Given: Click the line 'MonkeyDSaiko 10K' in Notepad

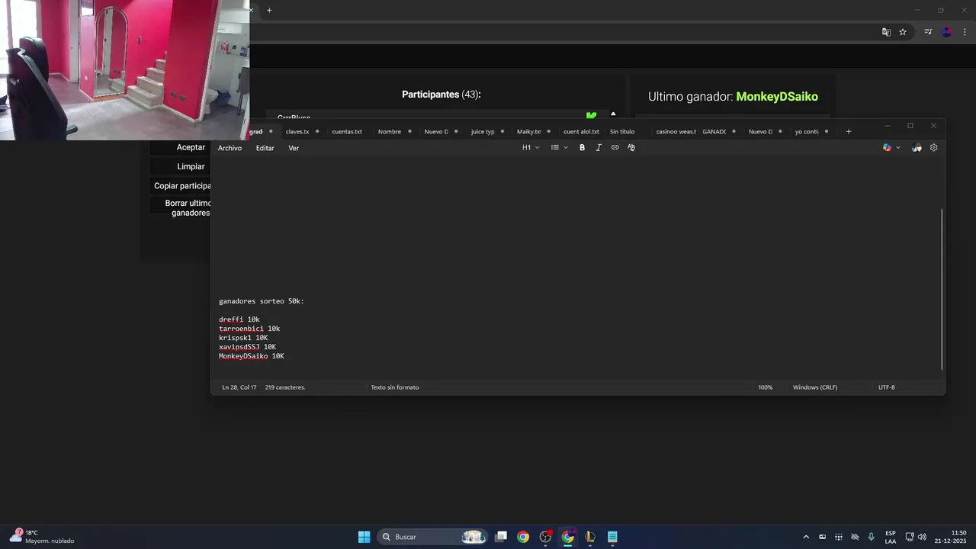Looking at the screenshot, I should pyautogui.click(x=252, y=356).
